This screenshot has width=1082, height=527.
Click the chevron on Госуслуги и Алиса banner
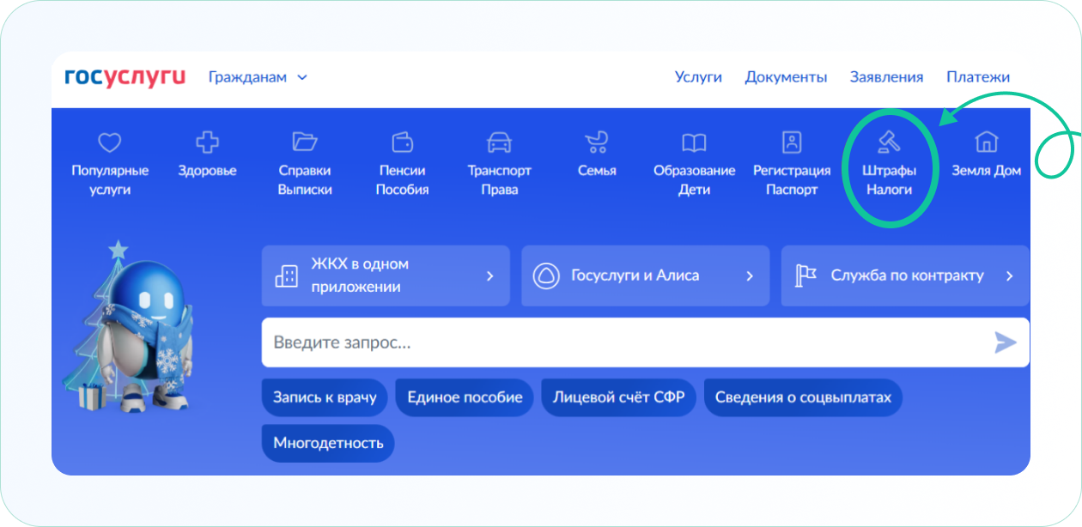[x=750, y=276]
